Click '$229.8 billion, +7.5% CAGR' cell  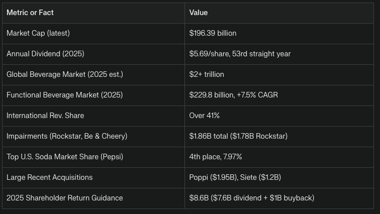tap(279, 95)
